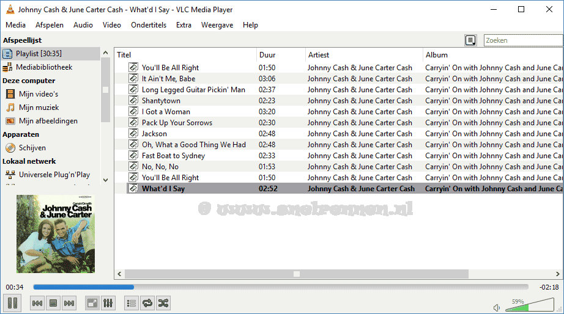Viewport: 564px width, 314px height.
Task: Open the Extra menu
Action: tap(184, 25)
